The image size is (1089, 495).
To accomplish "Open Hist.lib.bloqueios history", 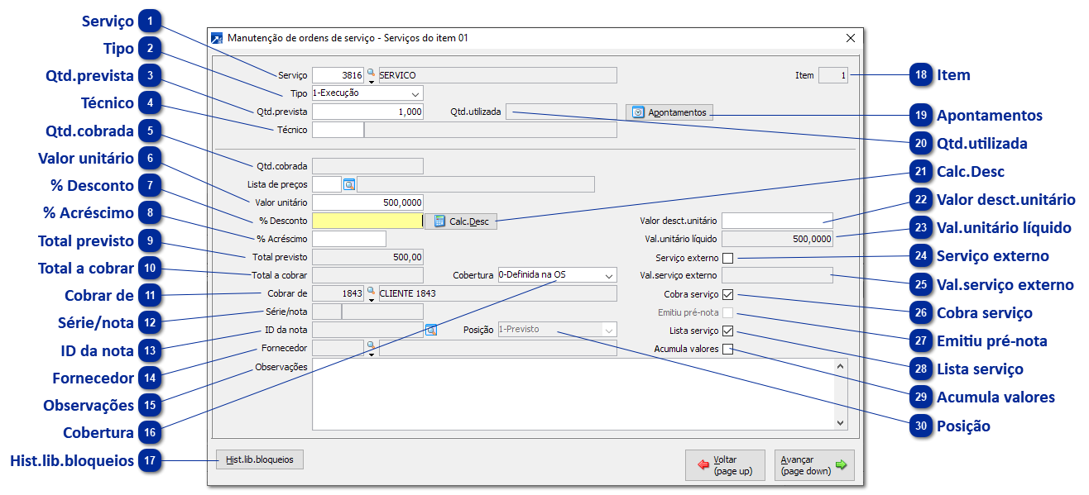I will (x=259, y=459).
